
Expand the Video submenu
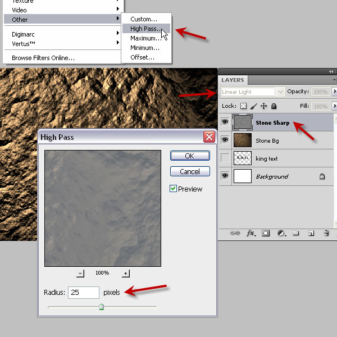pos(62,10)
